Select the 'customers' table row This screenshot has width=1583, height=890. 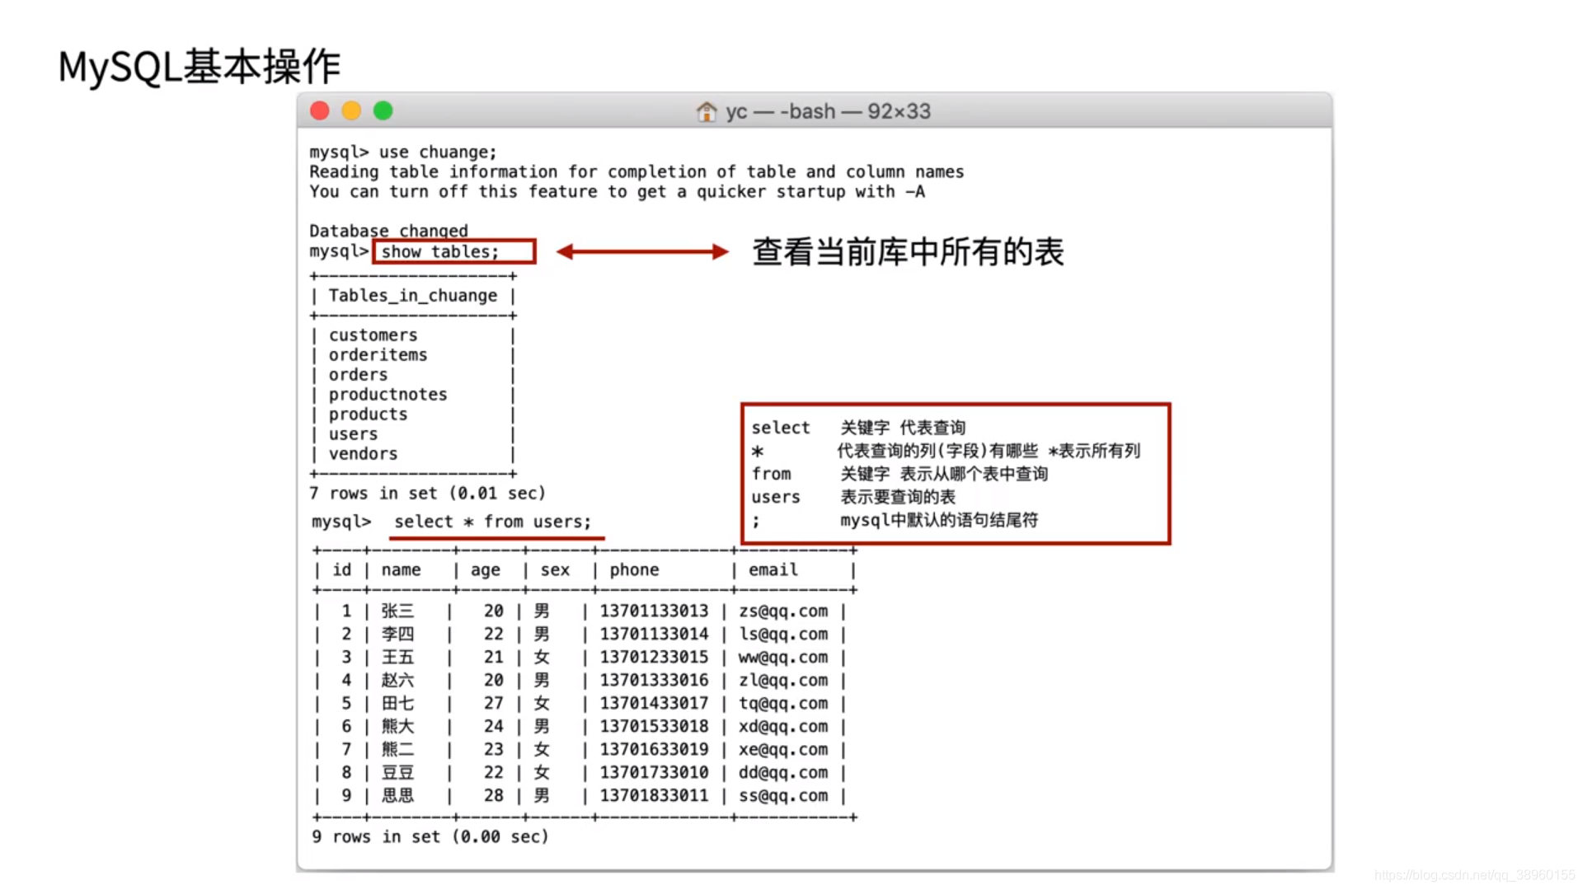[x=373, y=335]
